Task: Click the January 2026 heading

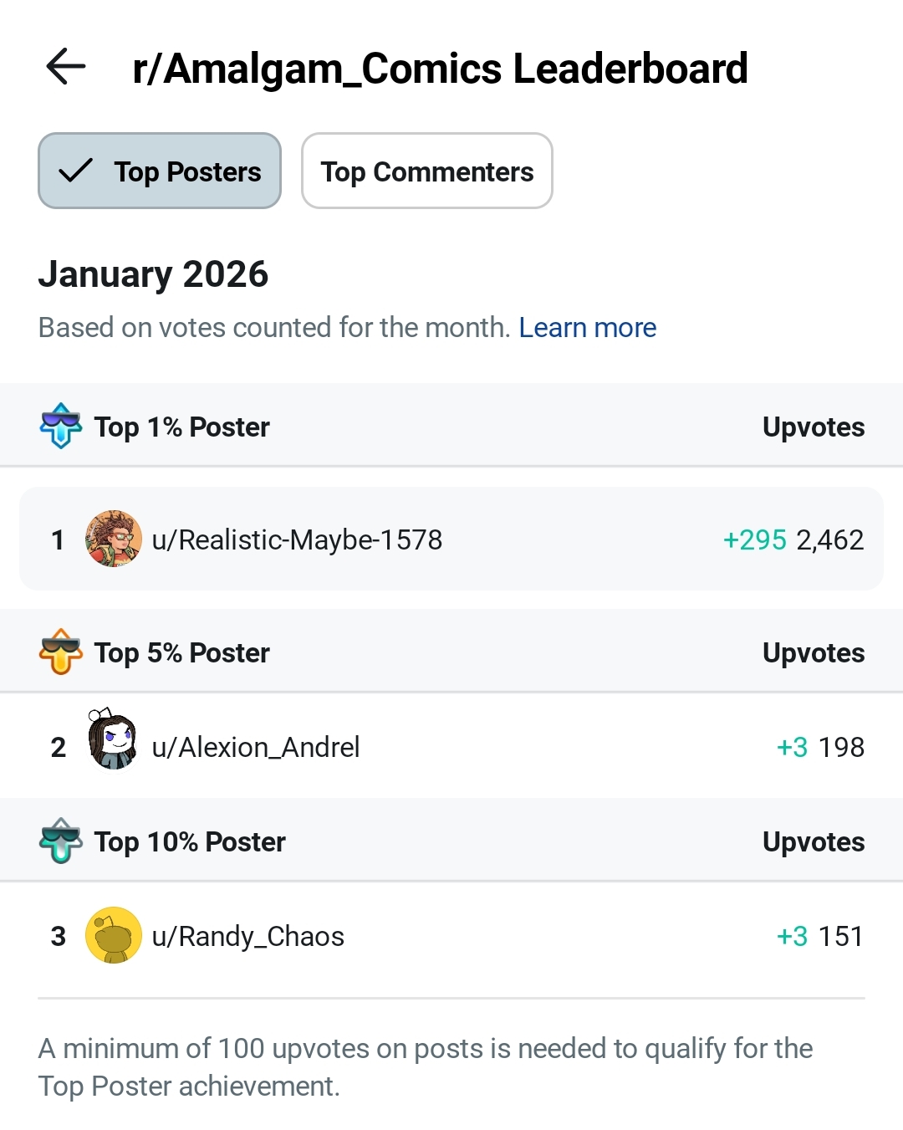Action: tap(153, 274)
